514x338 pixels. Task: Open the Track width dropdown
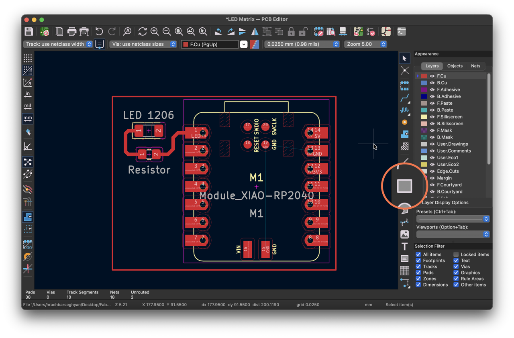pyautogui.click(x=58, y=44)
